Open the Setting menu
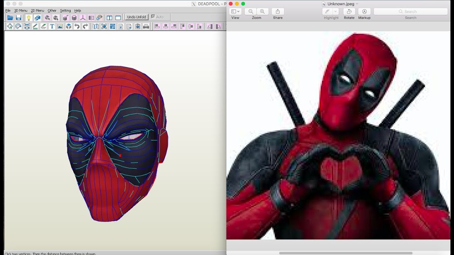Viewport: 454px width, 255px height. 65,11
